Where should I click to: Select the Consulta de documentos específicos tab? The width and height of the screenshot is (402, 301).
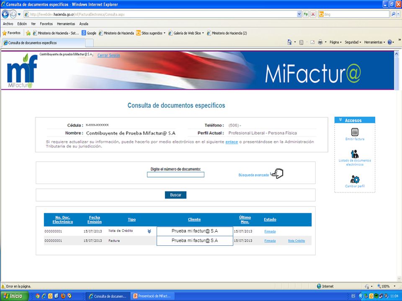click(43, 43)
